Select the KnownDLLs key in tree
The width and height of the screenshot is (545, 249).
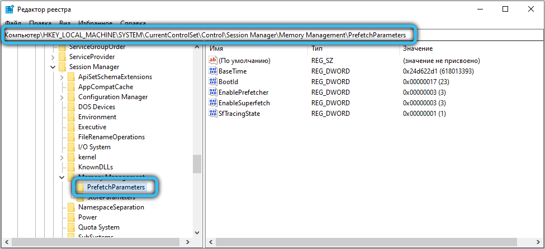point(95,167)
